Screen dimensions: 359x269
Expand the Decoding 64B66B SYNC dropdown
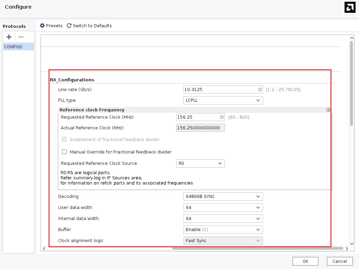(223, 197)
